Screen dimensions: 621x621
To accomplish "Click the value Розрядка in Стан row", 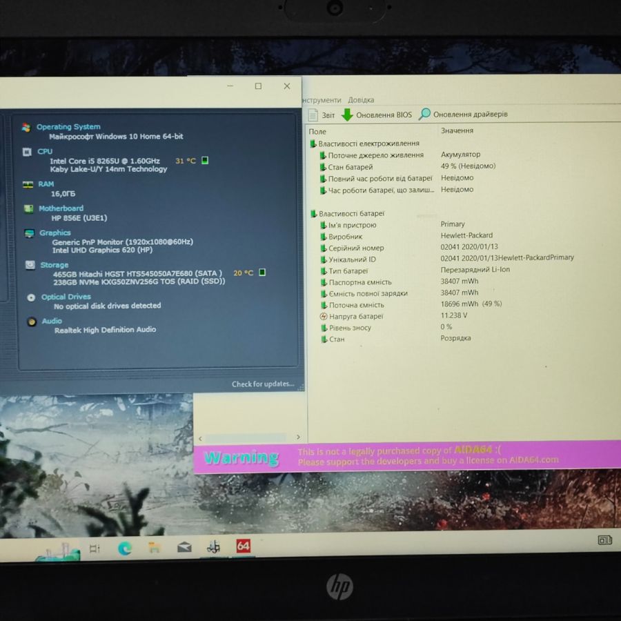I will [x=455, y=338].
